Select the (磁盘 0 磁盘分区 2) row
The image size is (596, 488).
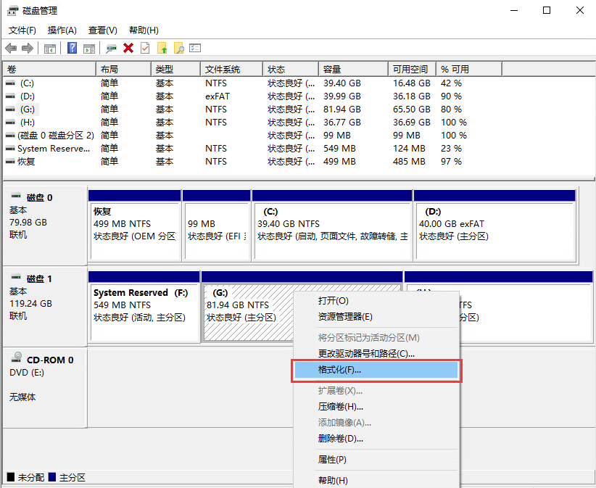pyautogui.click(x=253, y=136)
